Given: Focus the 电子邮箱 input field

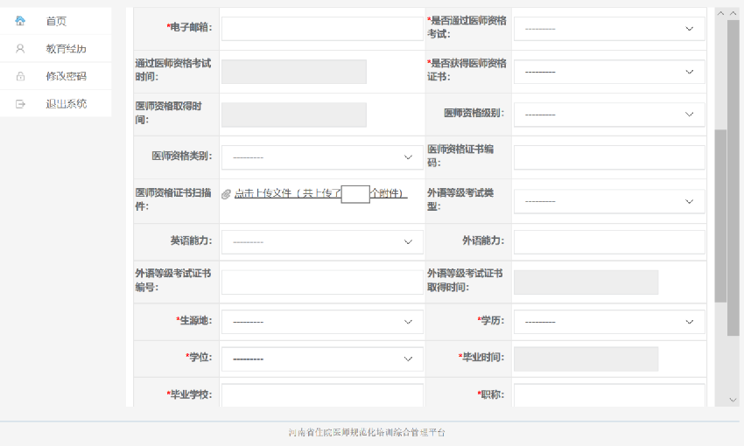Looking at the screenshot, I should coord(322,29).
